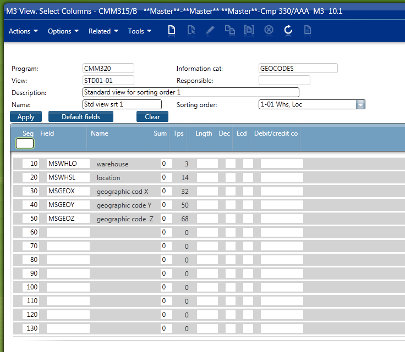
Task: Click the MSGEOX field cell
Action: 68,191
